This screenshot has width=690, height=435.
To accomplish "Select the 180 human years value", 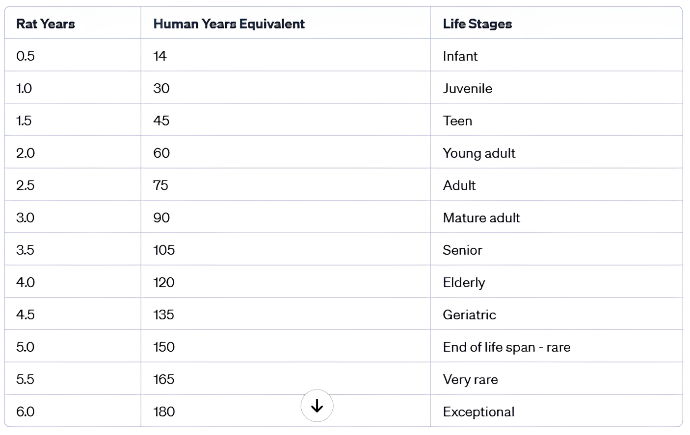I will (x=162, y=411).
